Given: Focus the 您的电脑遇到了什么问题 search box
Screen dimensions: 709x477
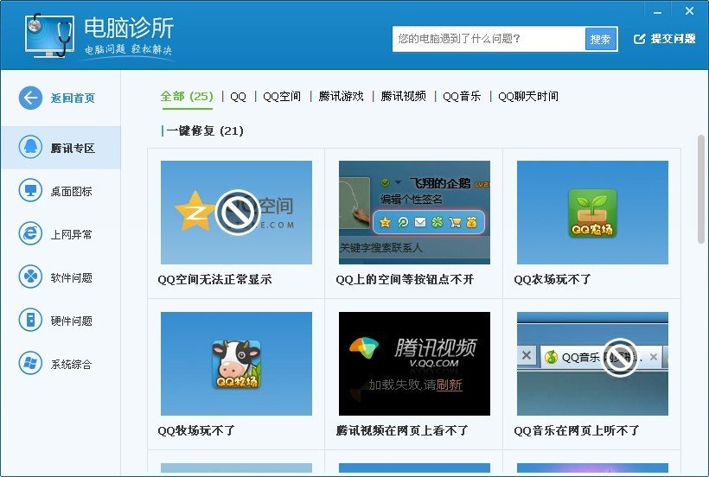Looking at the screenshot, I should point(489,39).
